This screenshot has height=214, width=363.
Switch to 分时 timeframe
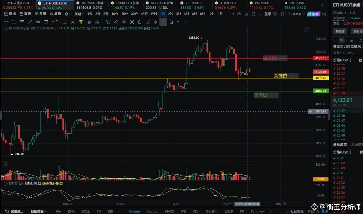(154, 14)
